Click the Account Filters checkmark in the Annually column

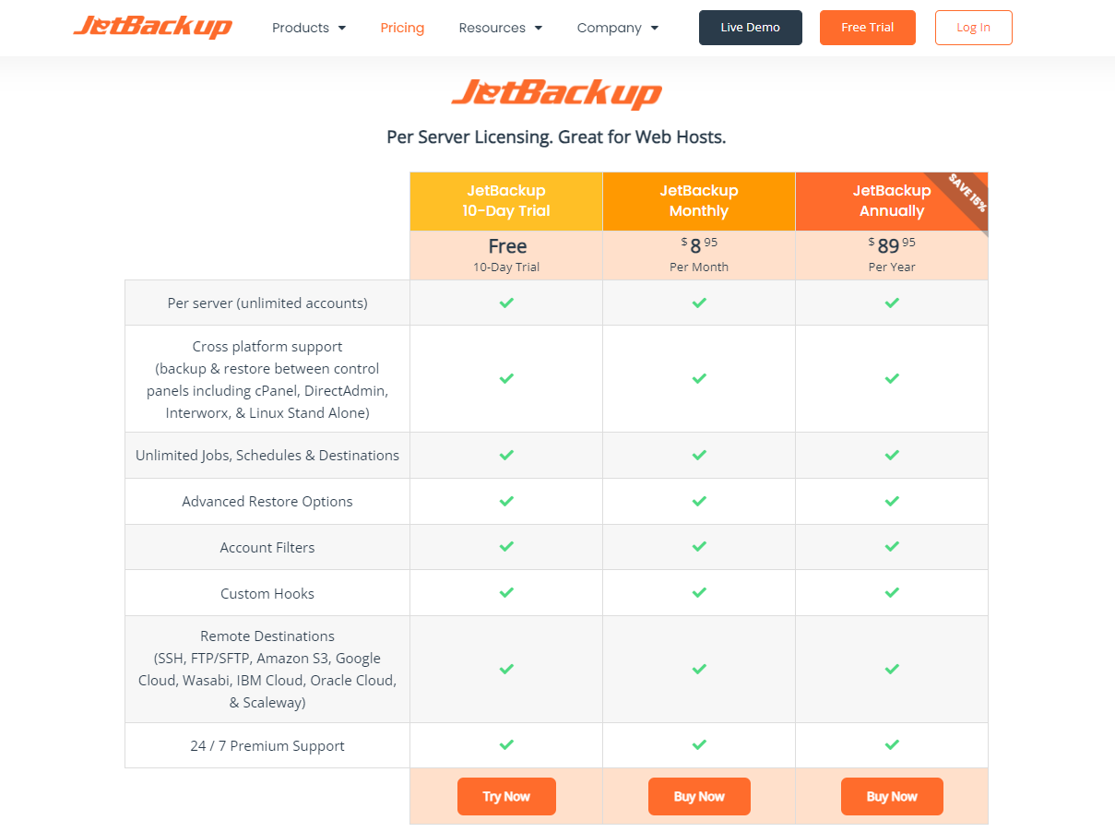892,547
